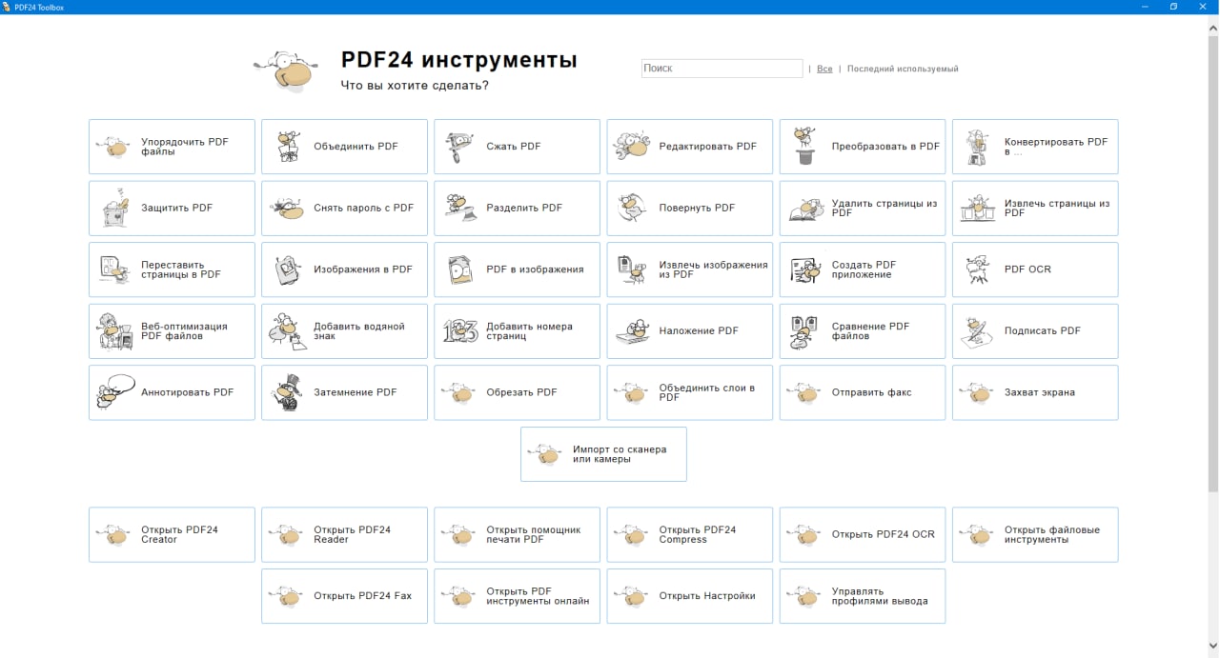Focus the Поиск search field
This screenshot has height=658, width=1220.
(x=722, y=69)
